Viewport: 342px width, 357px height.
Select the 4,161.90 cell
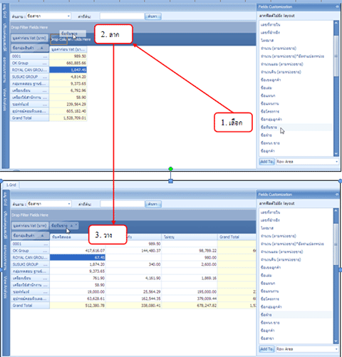coord(133,278)
